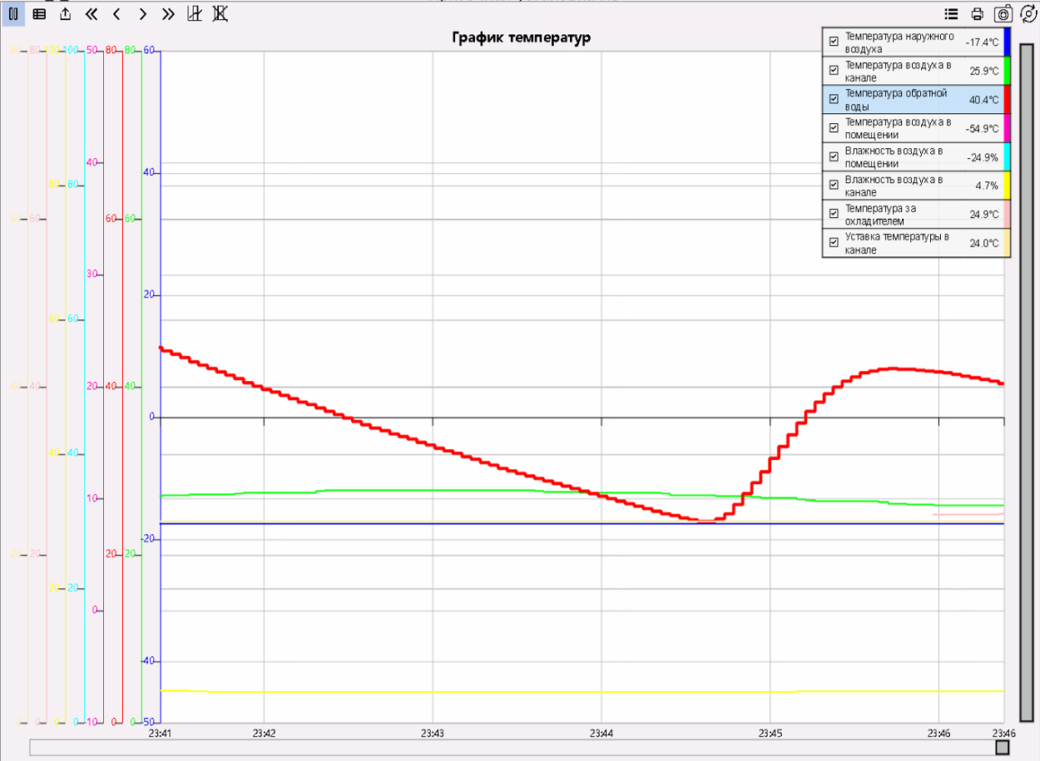The image size is (1040, 761).
Task: Uncheck Температура воздуха в помещении series
Action: (834, 128)
